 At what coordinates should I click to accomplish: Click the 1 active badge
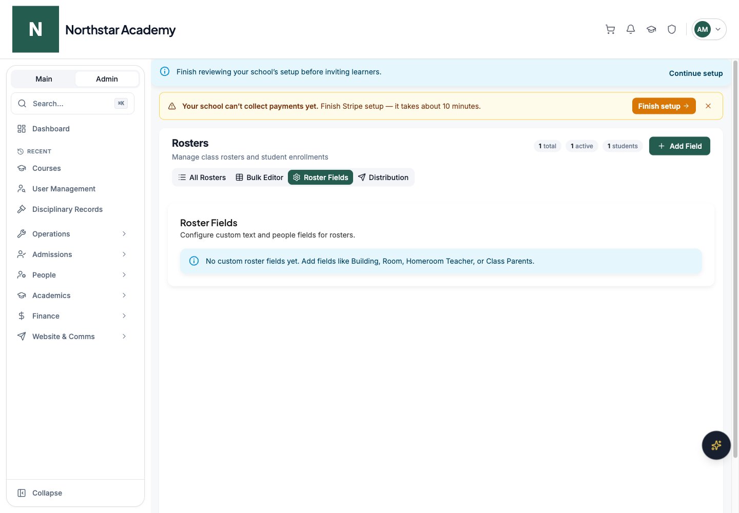coord(582,146)
